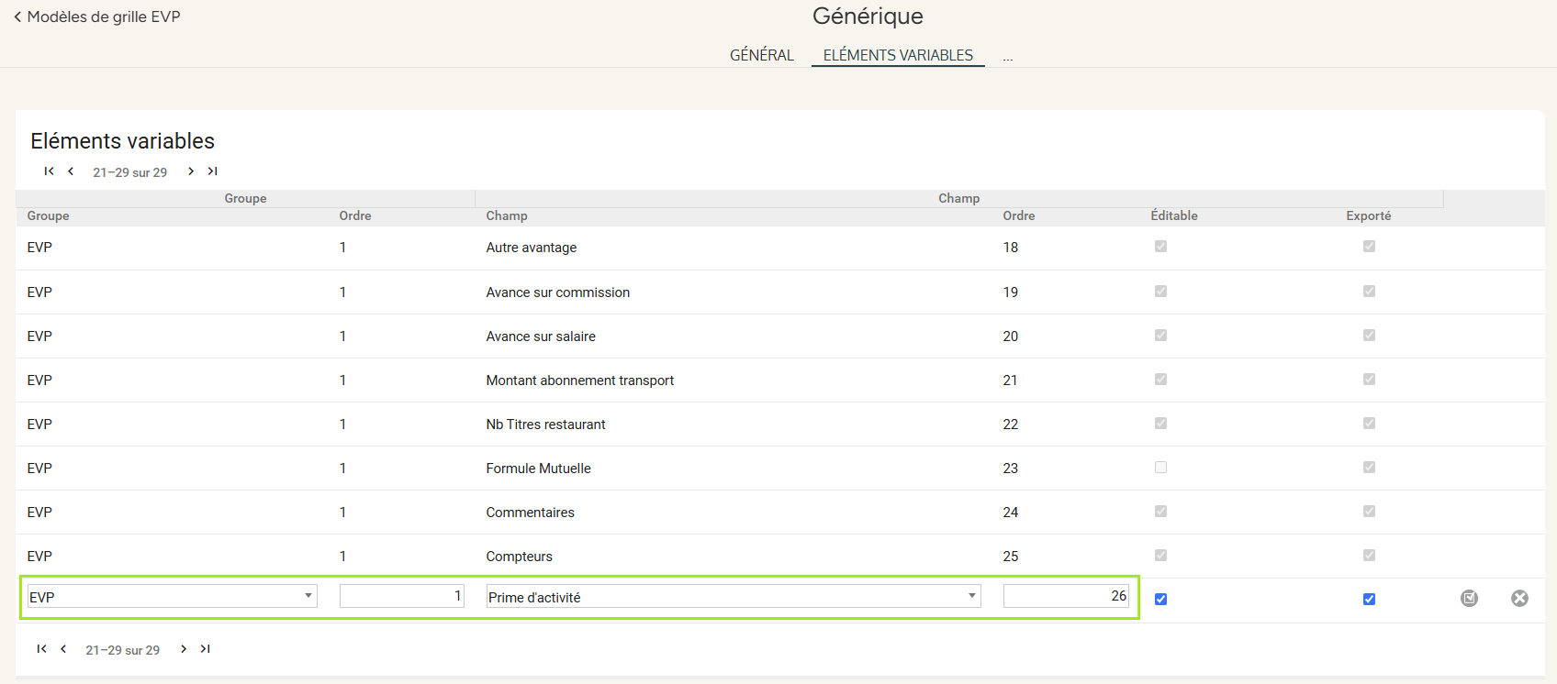Select the ELÉMENTS VARIABLES tab
The width and height of the screenshot is (1557, 684).
[x=898, y=55]
